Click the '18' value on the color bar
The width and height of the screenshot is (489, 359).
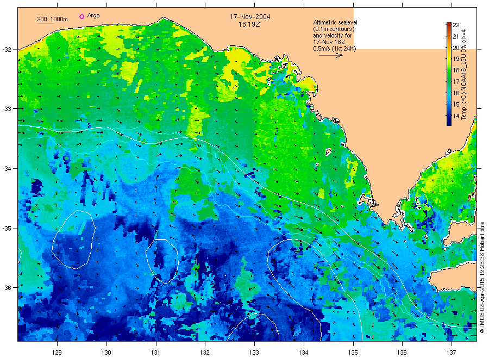point(456,70)
